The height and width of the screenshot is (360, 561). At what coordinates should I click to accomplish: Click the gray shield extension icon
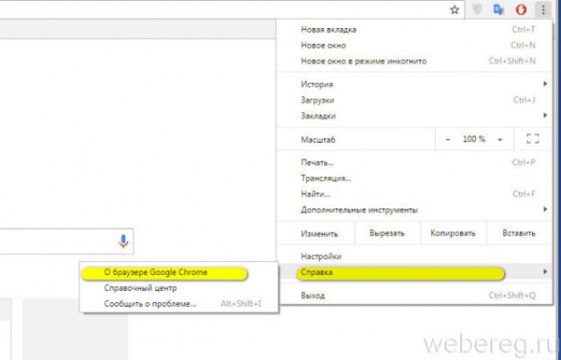pyautogui.click(x=477, y=9)
